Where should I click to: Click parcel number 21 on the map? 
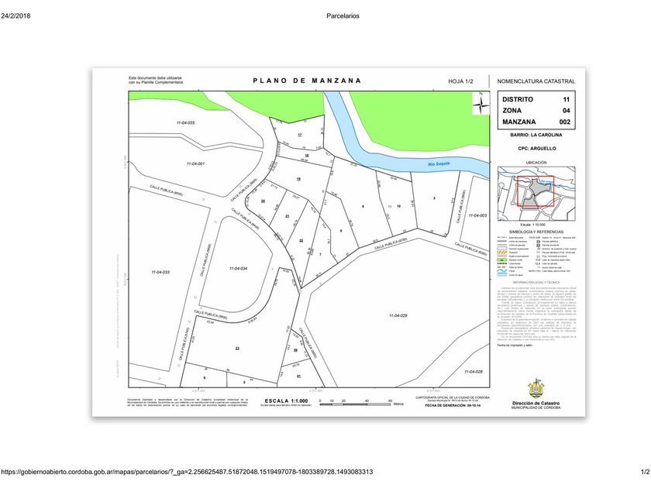(x=288, y=216)
